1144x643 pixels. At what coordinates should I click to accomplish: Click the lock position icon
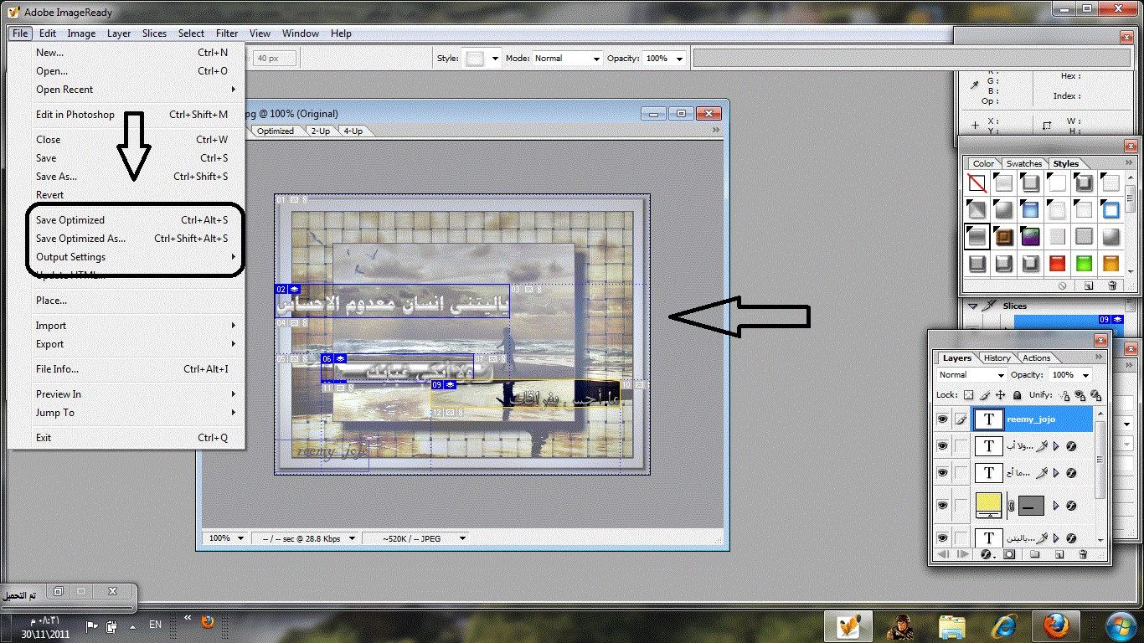click(x=1000, y=395)
